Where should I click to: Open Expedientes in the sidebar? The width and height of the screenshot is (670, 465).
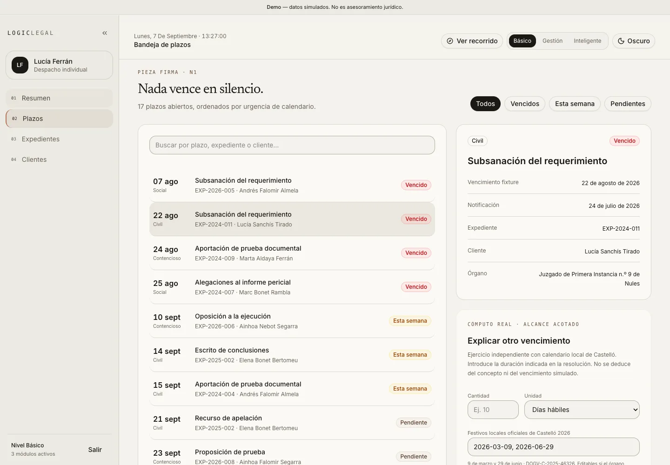(x=59, y=139)
